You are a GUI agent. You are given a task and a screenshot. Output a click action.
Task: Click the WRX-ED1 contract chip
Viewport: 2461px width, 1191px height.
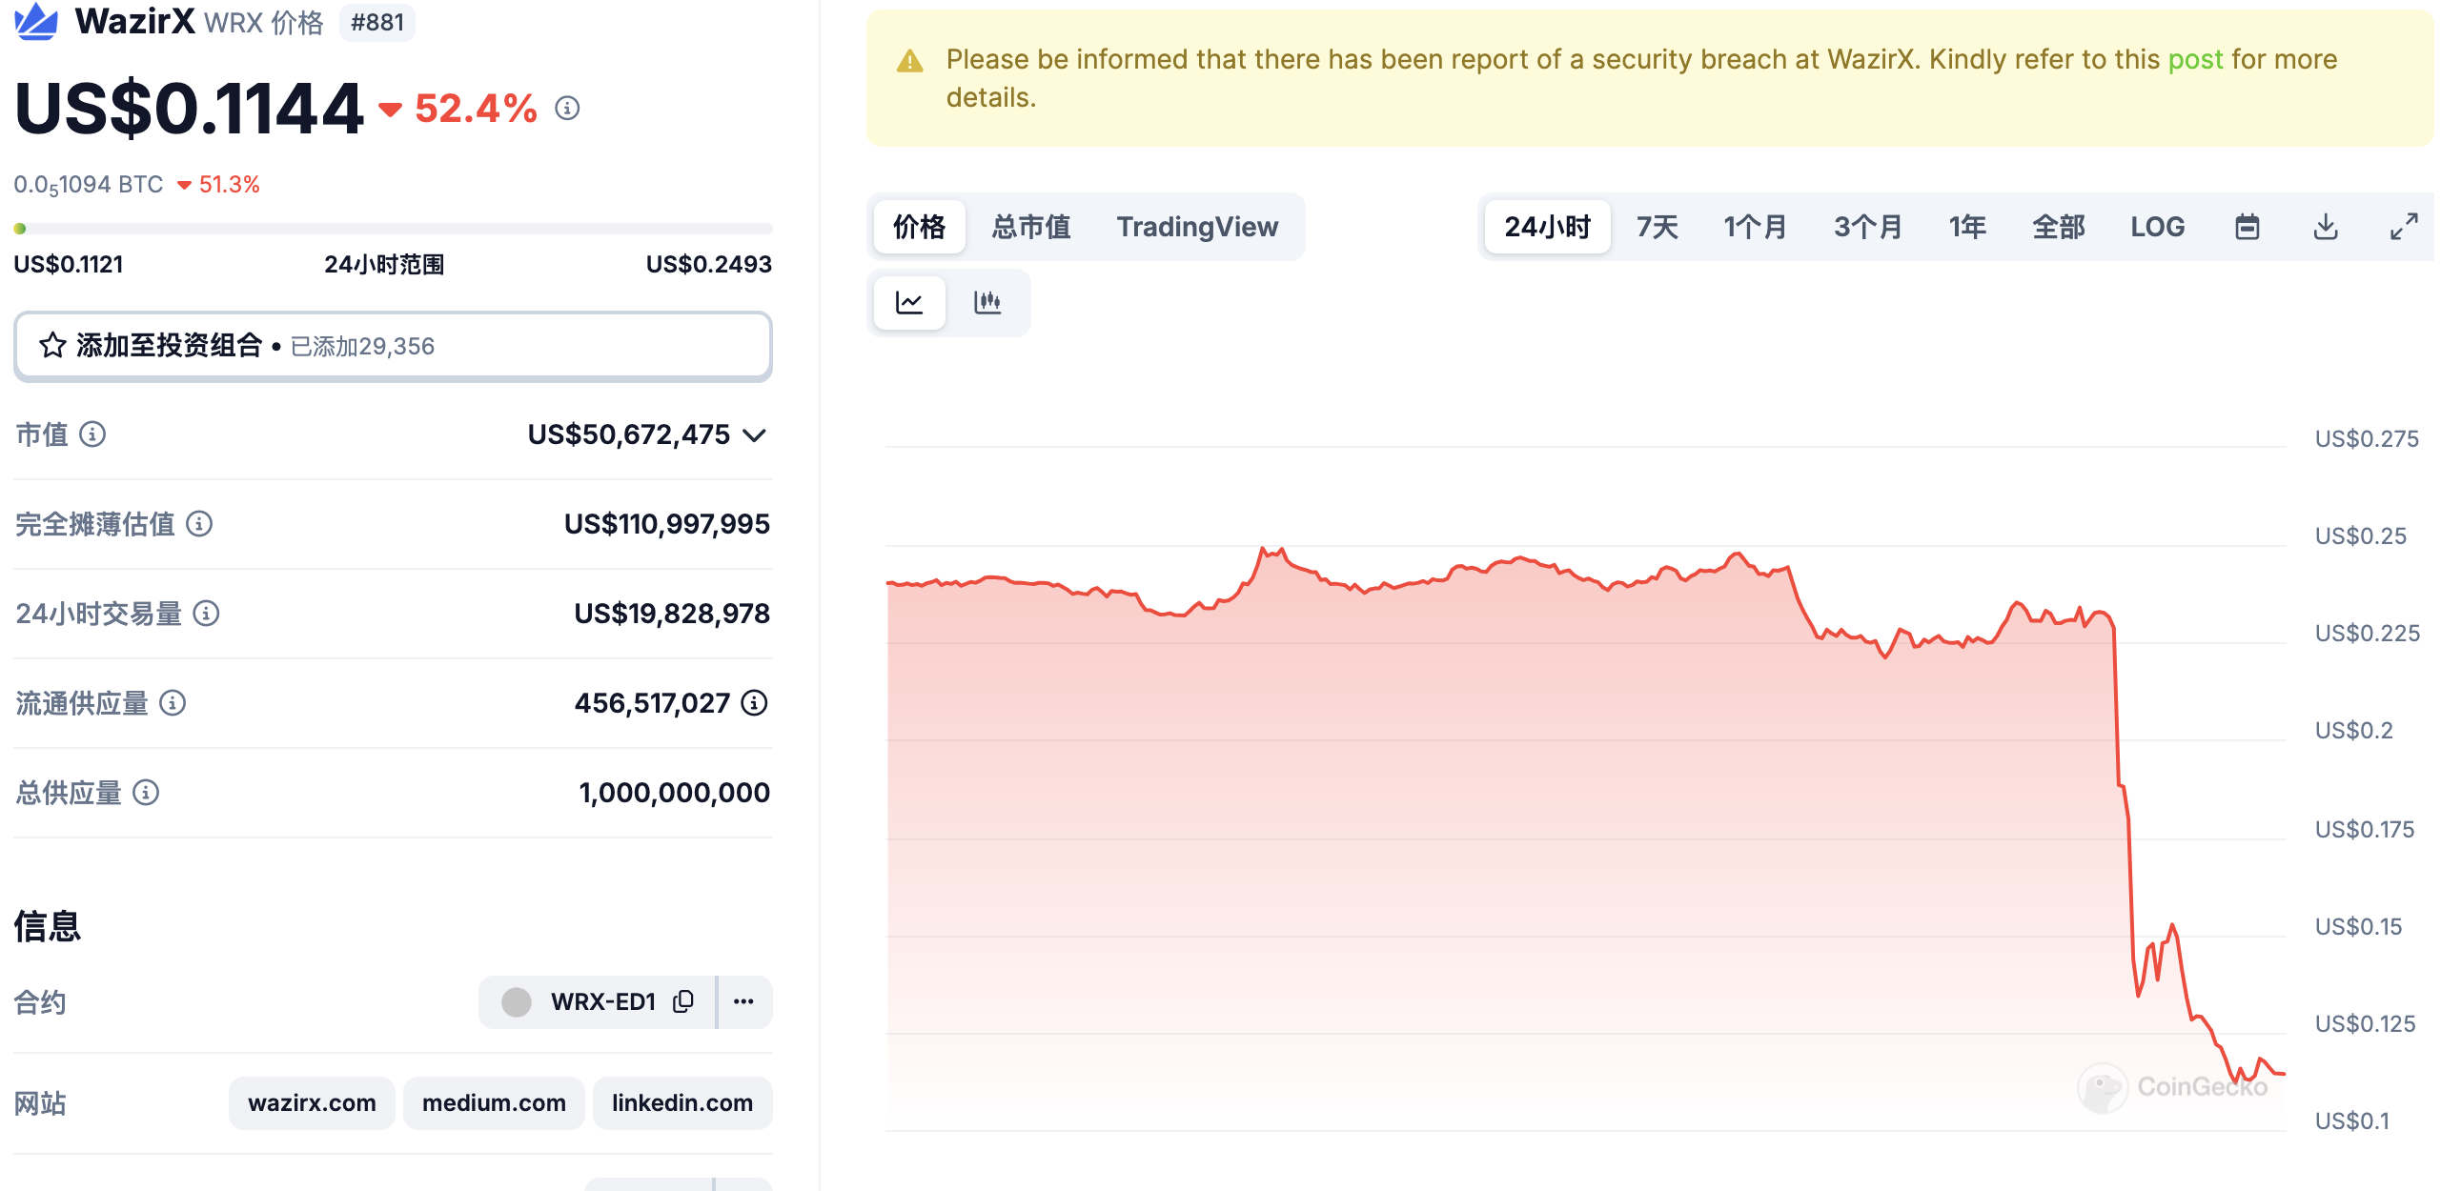coord(597,1001)
